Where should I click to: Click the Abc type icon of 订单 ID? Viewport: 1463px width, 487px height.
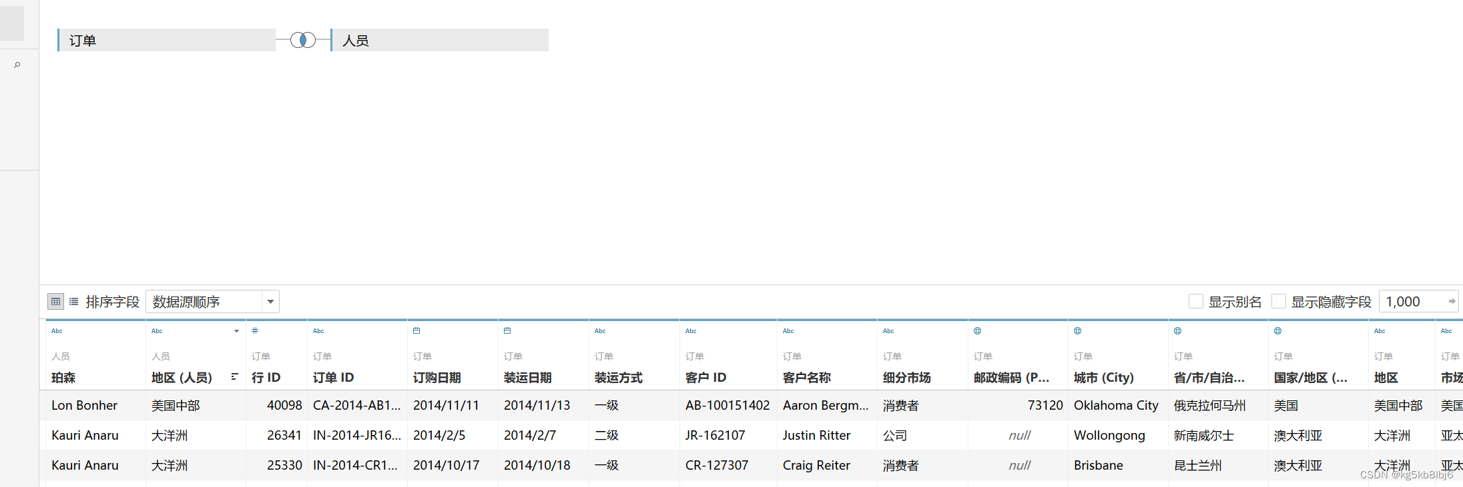click(318, 331)
